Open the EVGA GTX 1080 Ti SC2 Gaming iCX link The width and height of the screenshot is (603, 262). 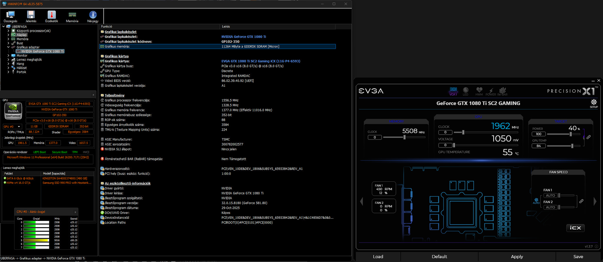point(261,61)
